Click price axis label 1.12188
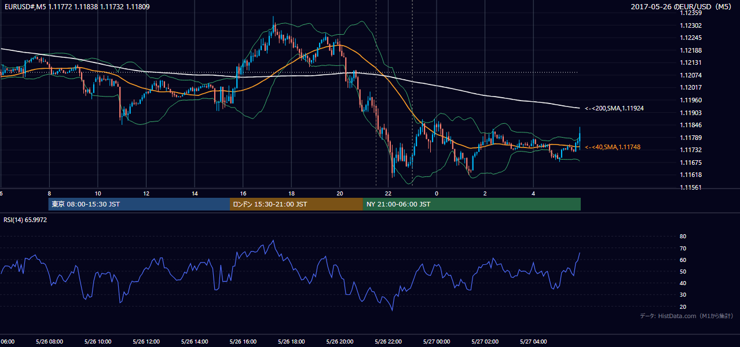 [x=690, y=50]
